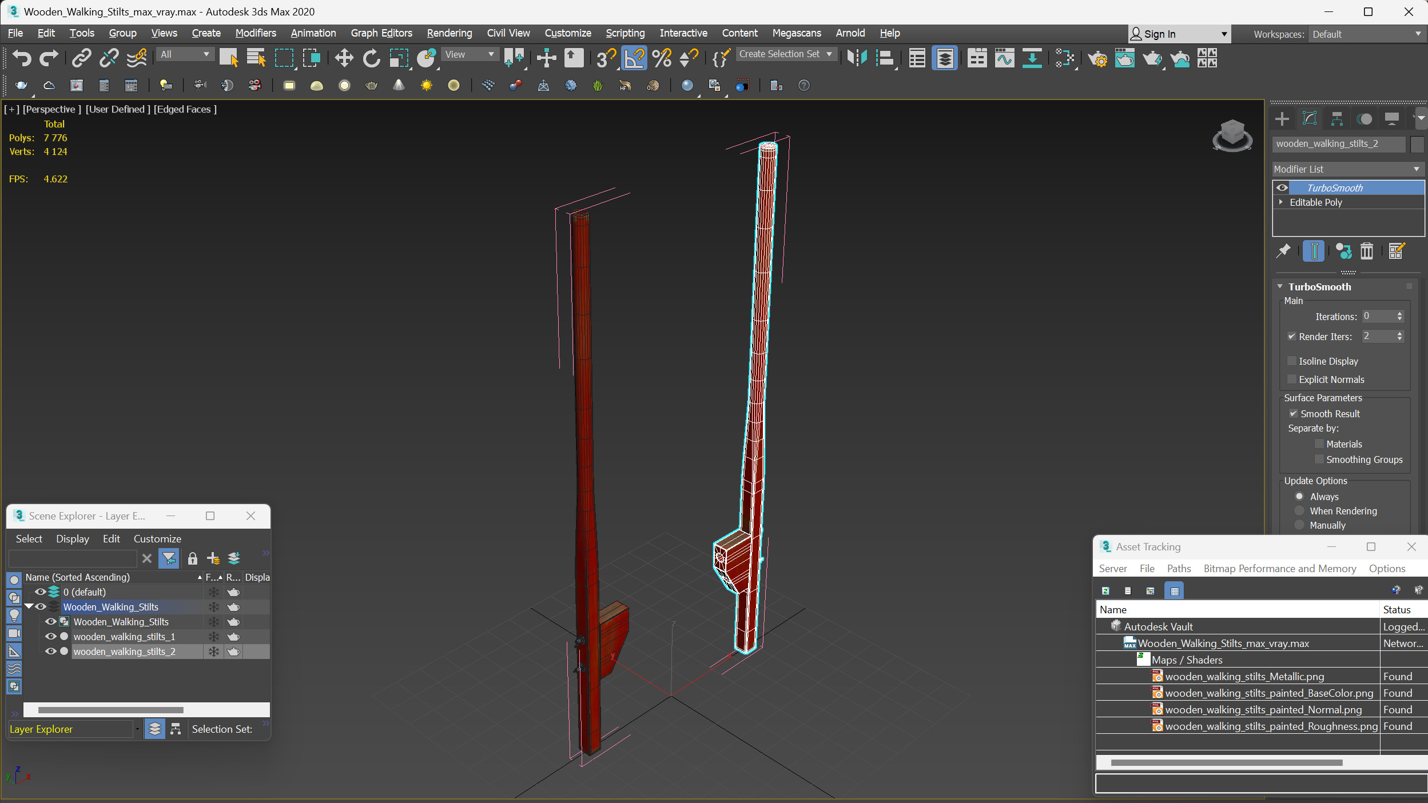
Task: Click the Undo arrow icon
Action: click(x=21, y=58)
